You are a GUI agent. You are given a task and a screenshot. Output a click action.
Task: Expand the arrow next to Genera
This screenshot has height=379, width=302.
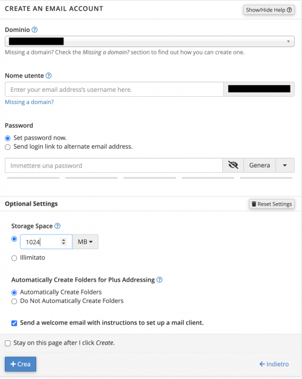[285, 166]
